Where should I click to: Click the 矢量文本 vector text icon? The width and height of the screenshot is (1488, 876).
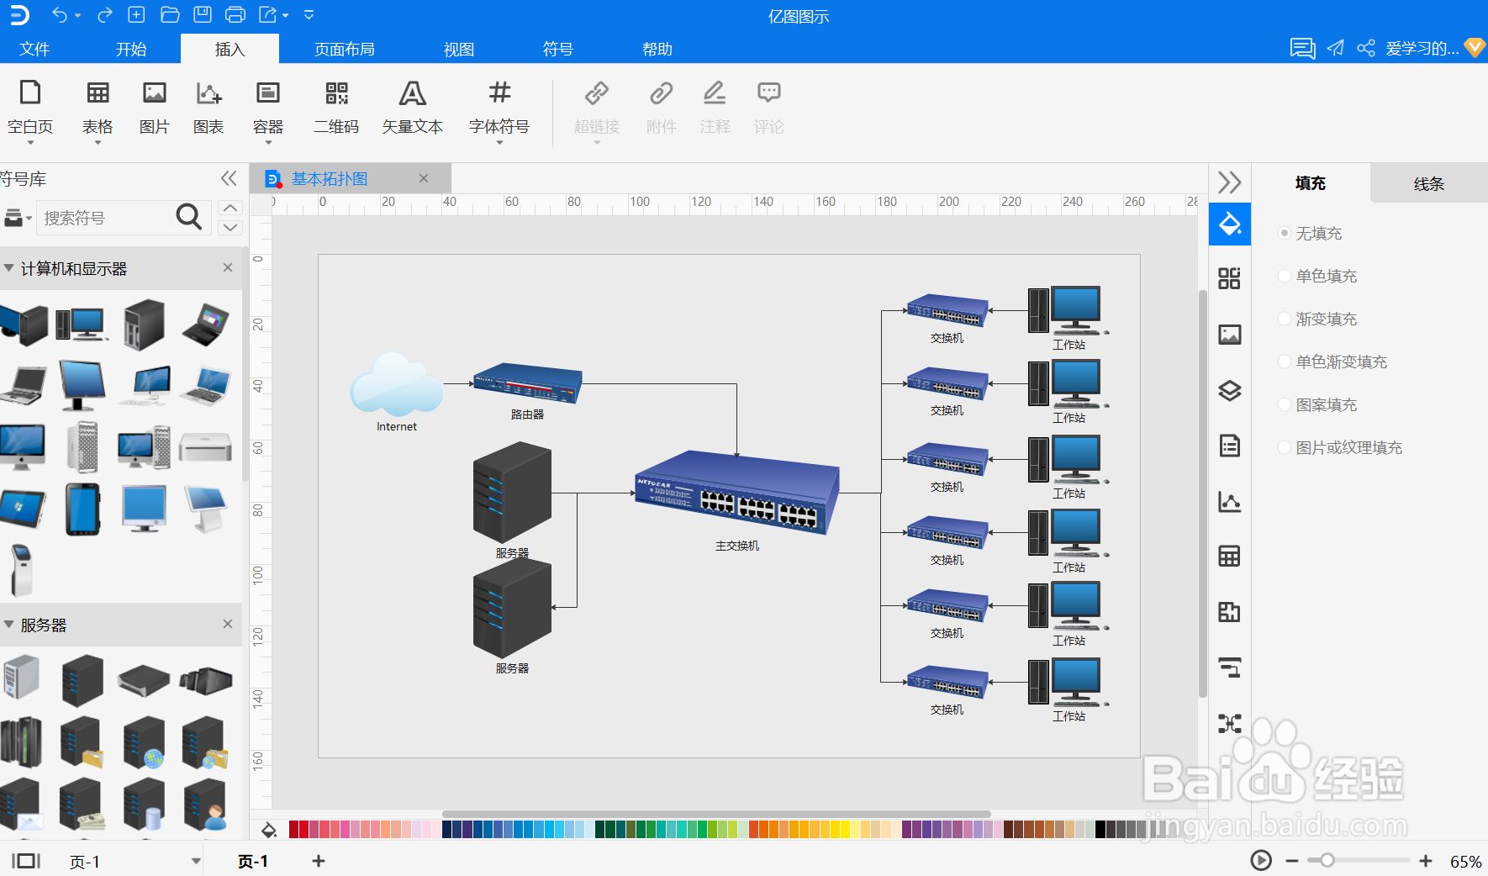(412, 108)
